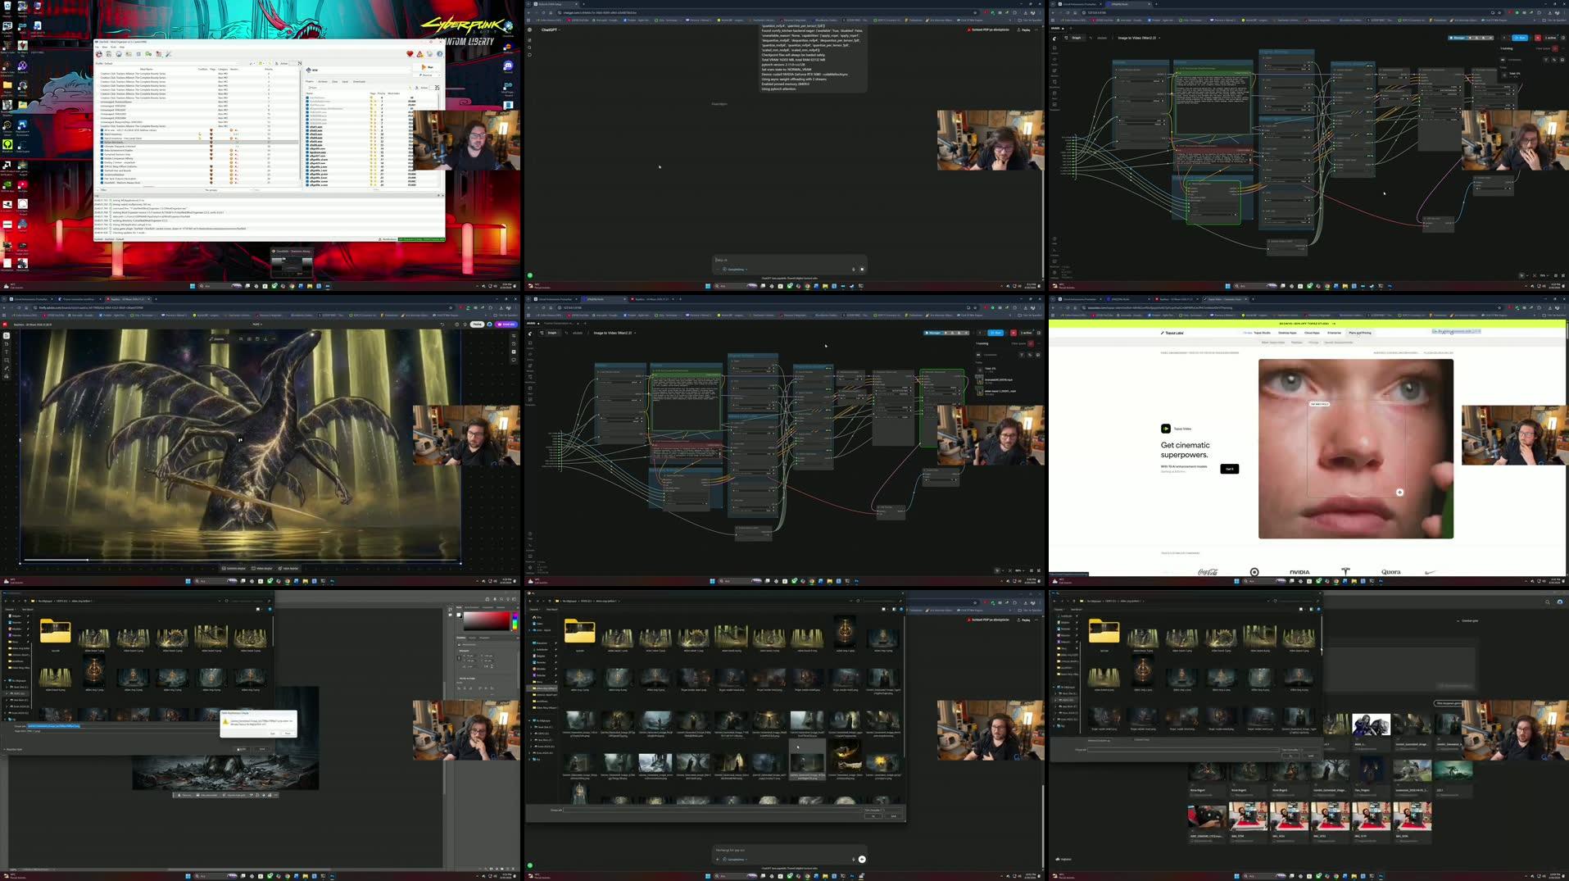Click the red heart endorse icon in Mod Organizer
Viewport: 1569px width, 881px height.
pyautogui.click(x=410, y=54)
